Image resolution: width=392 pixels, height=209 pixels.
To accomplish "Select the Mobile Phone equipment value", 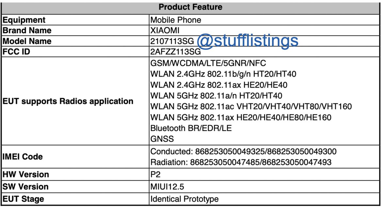I will coord(176,20).
